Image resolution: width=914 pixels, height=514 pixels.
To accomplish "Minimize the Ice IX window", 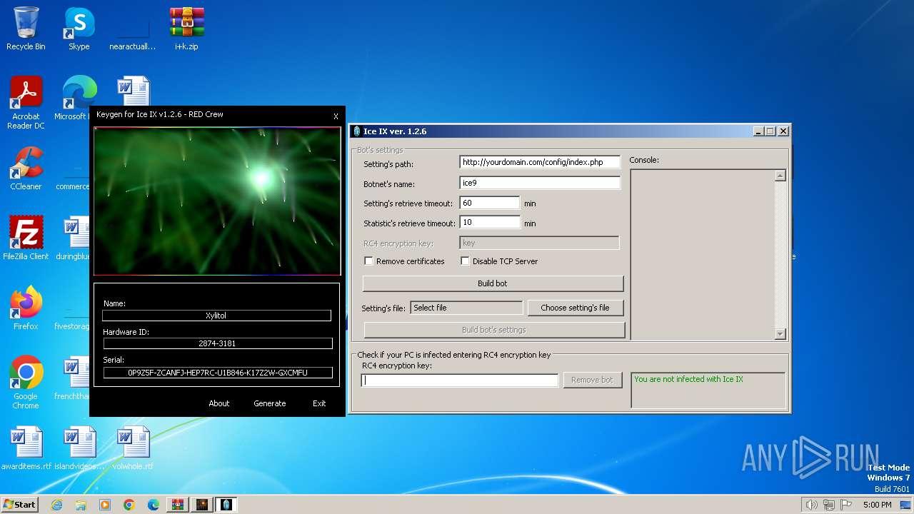I will click(x=758, y=131).
